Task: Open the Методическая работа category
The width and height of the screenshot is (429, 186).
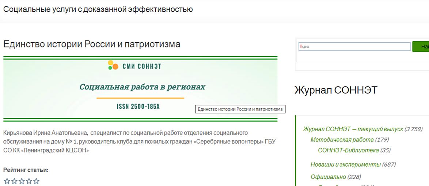Action: [342, 140]
